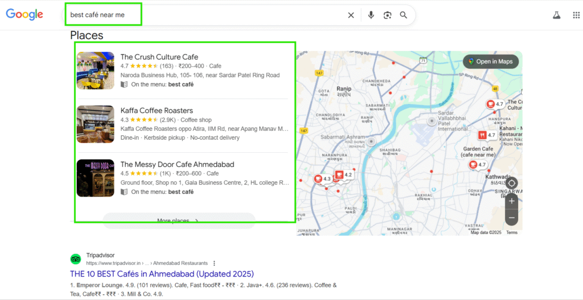Open search by image lens icon

click(387, 15)
